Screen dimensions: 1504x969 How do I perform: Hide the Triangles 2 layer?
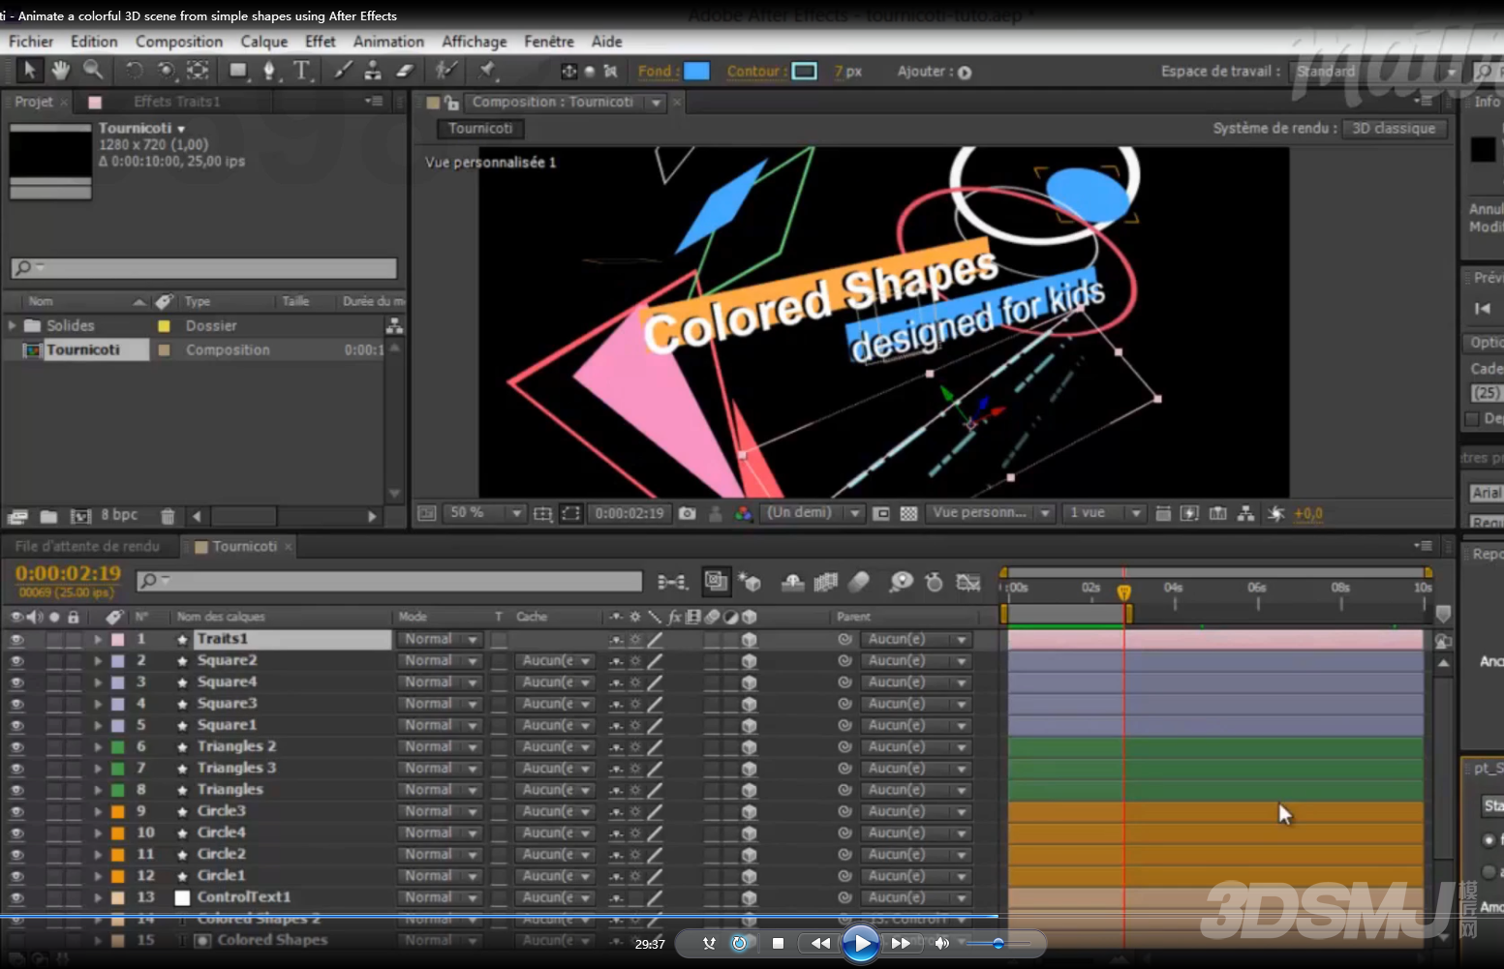coord(16,747)
